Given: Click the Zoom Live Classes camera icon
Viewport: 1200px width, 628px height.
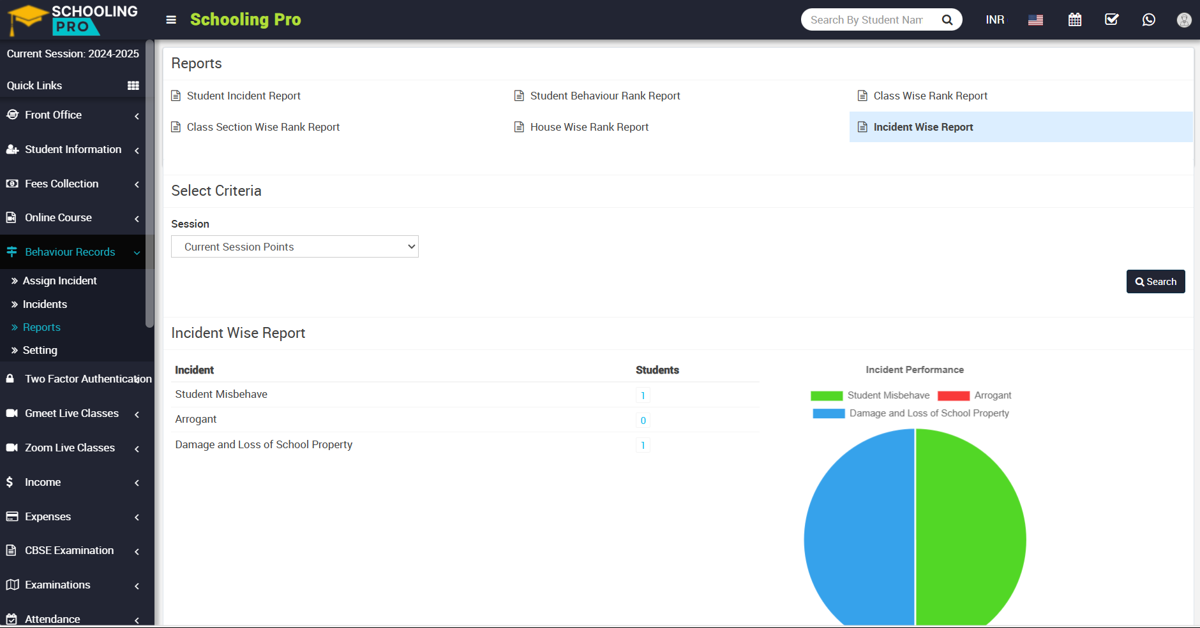Looking at the screenshot, I should click(x=12, y=448).
